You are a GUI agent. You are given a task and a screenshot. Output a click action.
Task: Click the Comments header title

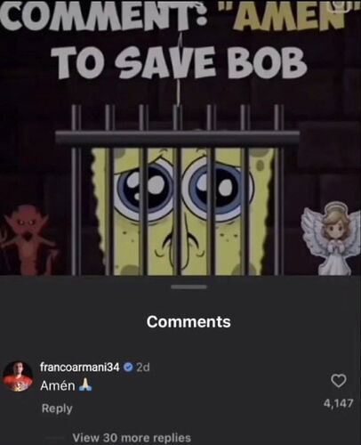(x=189, y=321)
